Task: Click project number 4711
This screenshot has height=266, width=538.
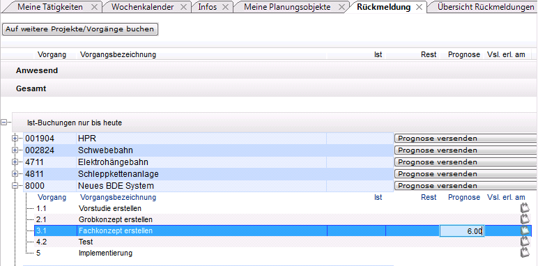Action: pyautogui.click(x=35, y=162)
